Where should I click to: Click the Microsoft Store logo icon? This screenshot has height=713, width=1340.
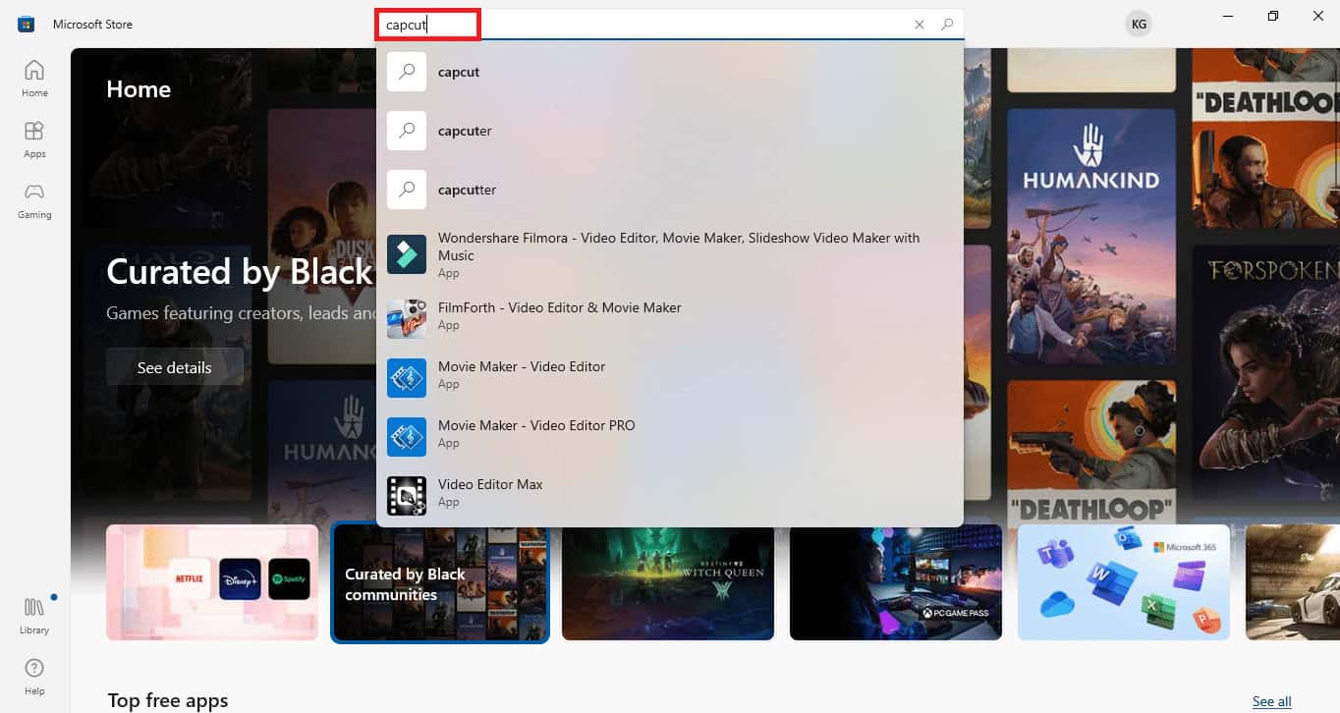[x=27, y=25]
